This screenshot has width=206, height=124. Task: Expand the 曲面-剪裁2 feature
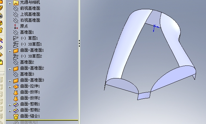(x=10, y=111)
